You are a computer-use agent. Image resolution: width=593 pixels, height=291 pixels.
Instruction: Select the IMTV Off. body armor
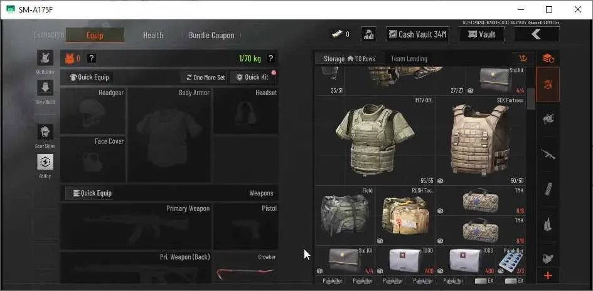[x=375, y=141]
